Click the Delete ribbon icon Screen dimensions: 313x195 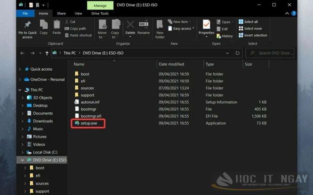coord(130,25)
